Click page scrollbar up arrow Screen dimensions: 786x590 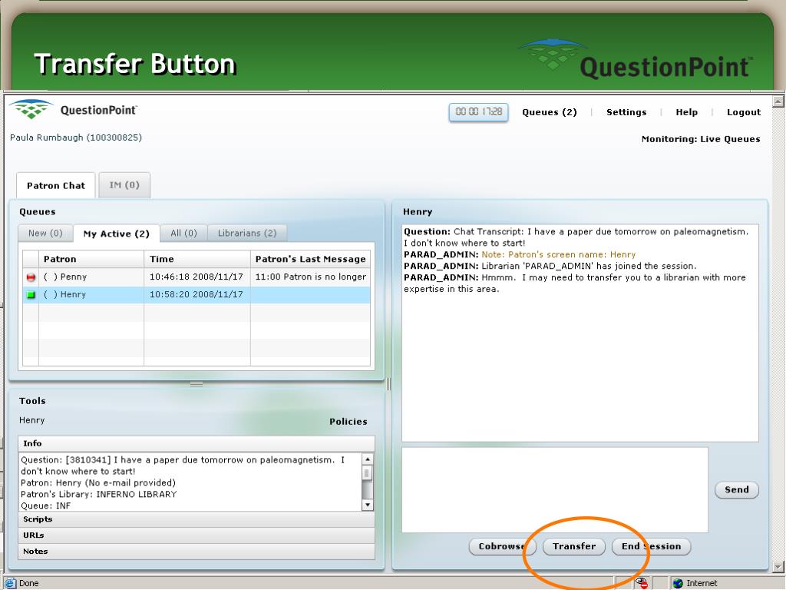click(x=778, y=101)
